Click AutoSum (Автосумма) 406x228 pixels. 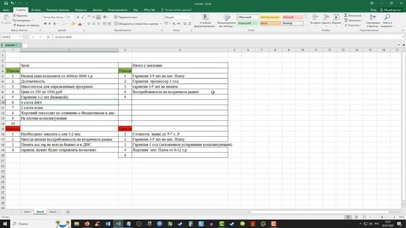coord(353,15)
